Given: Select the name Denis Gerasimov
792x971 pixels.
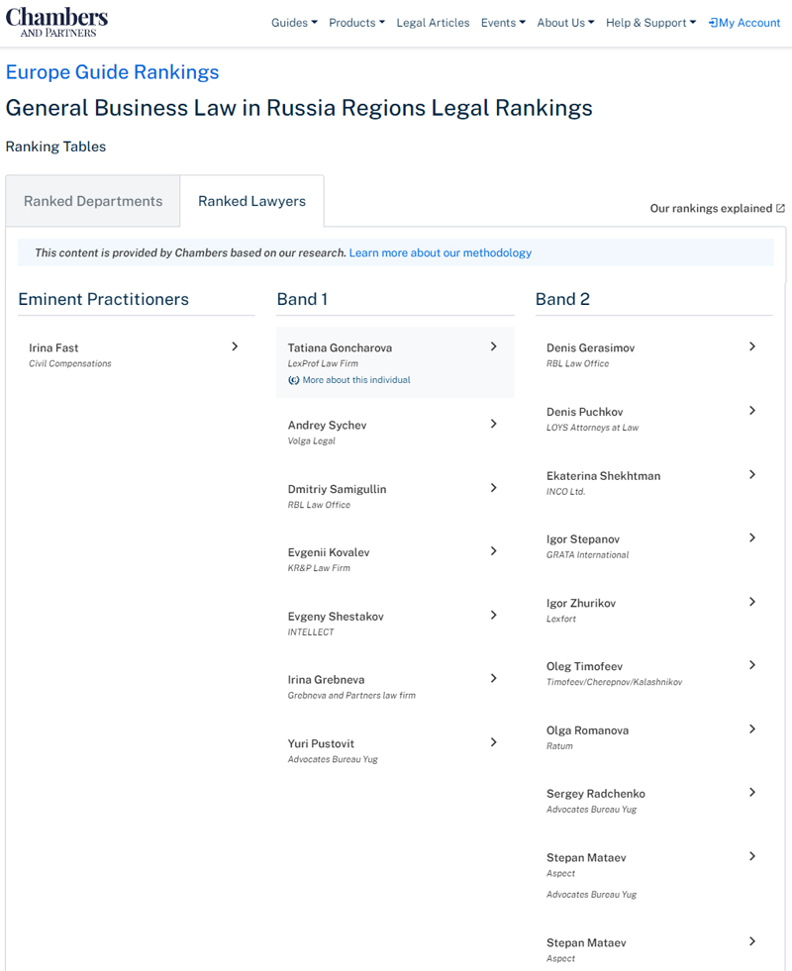Looking at the screenshot, I should (x=591, y=348).
